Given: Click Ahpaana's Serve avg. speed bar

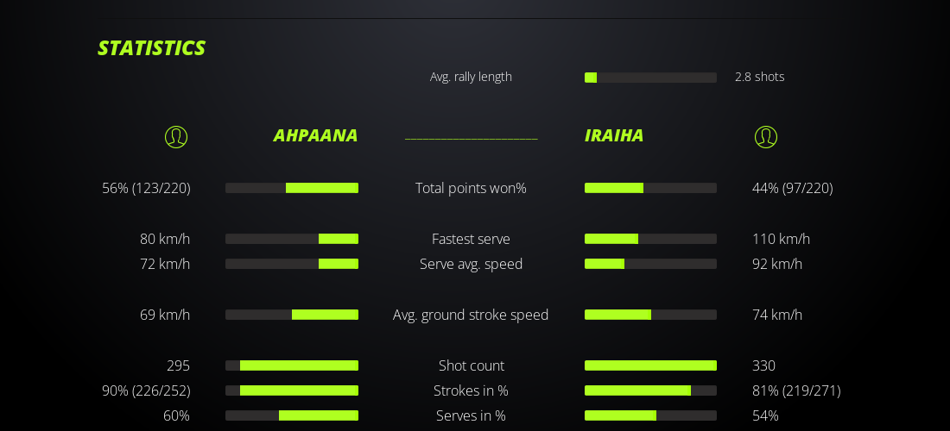Looking at the screenshot, I should click(x=292, y=264).
